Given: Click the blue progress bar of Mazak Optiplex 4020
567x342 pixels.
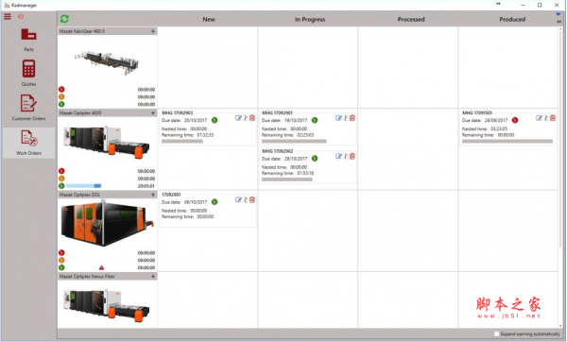Looking at the screenshot, I should coord(83,186).
